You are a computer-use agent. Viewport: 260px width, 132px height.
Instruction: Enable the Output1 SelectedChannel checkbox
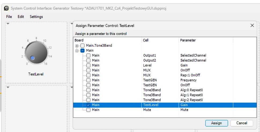tap(88, 55)
